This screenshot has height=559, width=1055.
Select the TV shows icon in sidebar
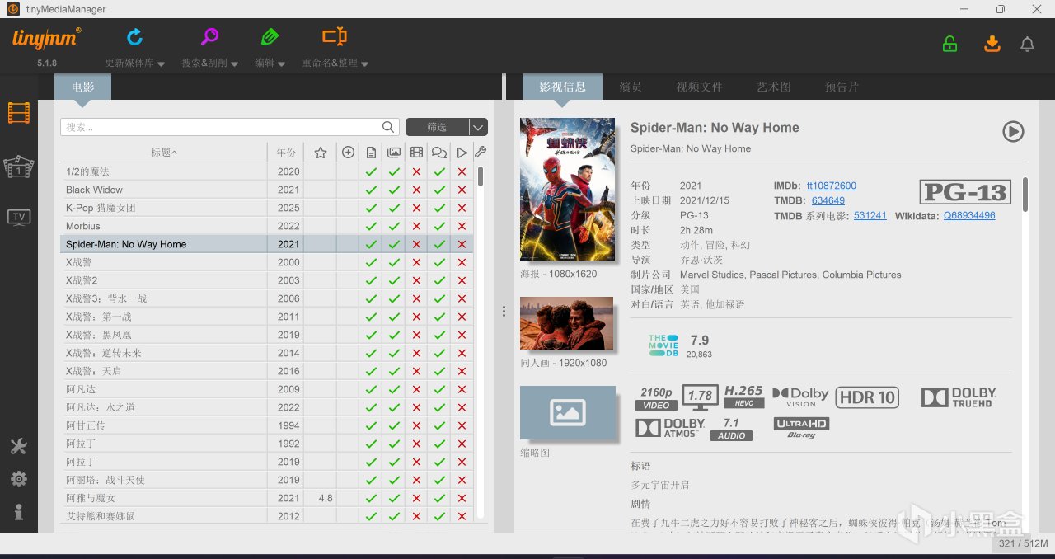click(19, 217)
